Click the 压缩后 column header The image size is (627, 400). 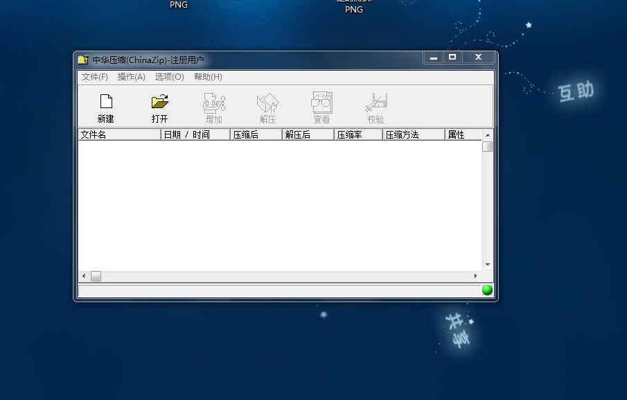[256, 134]
